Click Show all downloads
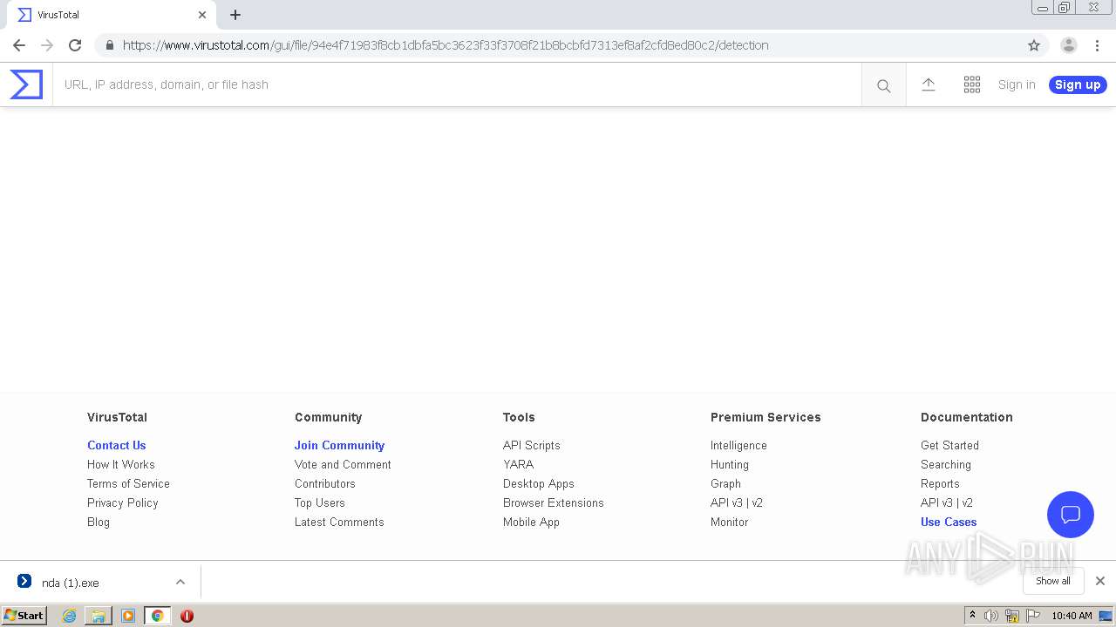Screen dimensions: 1116x627 coord(1053,581)
